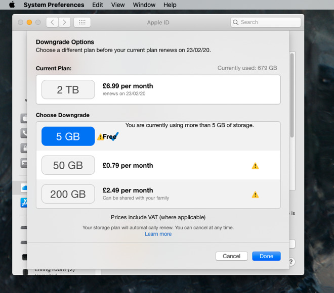Click the warning triangle beside the Free label
The height and width of the screenshot is (293, 334).
pos(100,137)
